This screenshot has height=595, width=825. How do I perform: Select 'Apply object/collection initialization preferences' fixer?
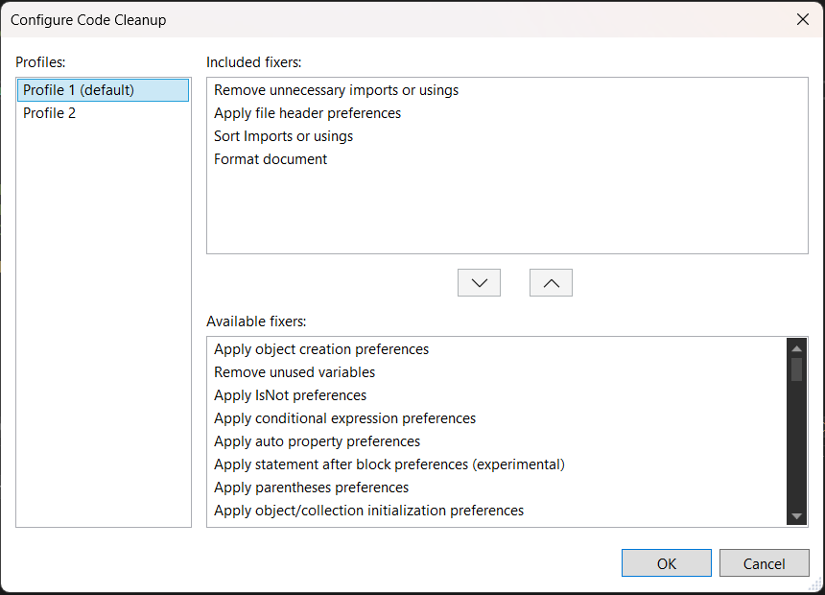point(368,511)
